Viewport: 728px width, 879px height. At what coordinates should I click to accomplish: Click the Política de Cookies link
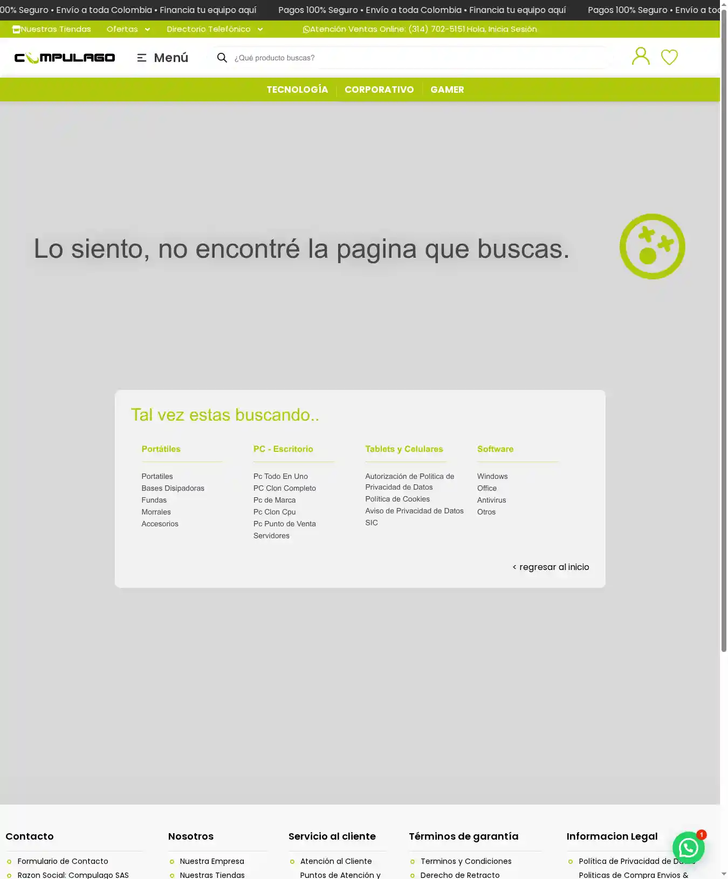397,499
